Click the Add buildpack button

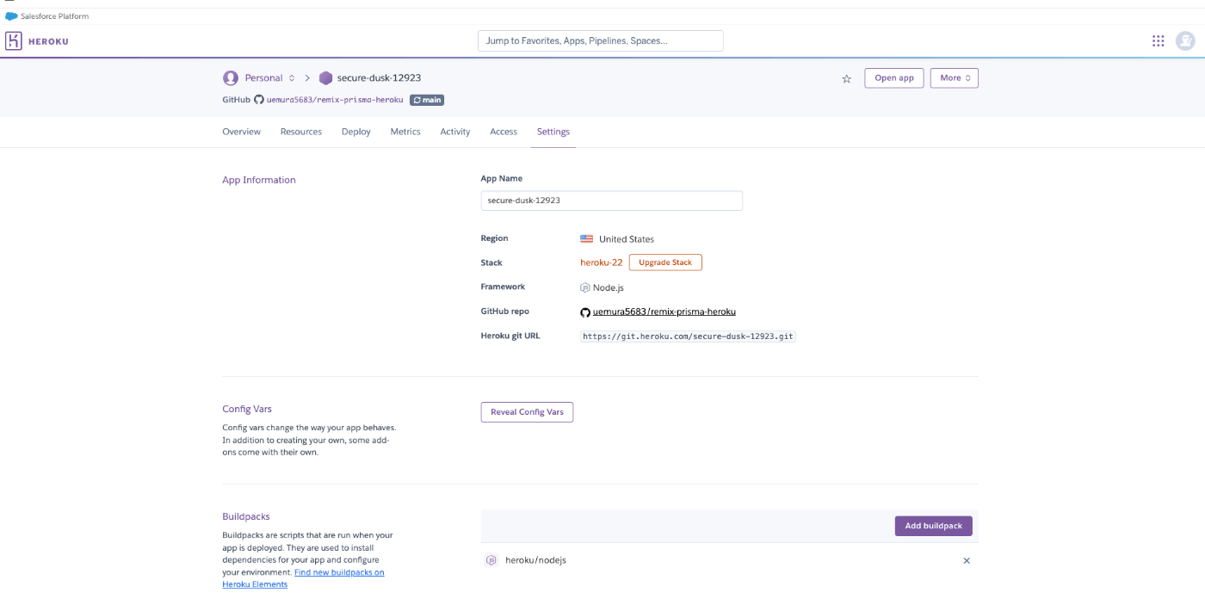(934, 526)
